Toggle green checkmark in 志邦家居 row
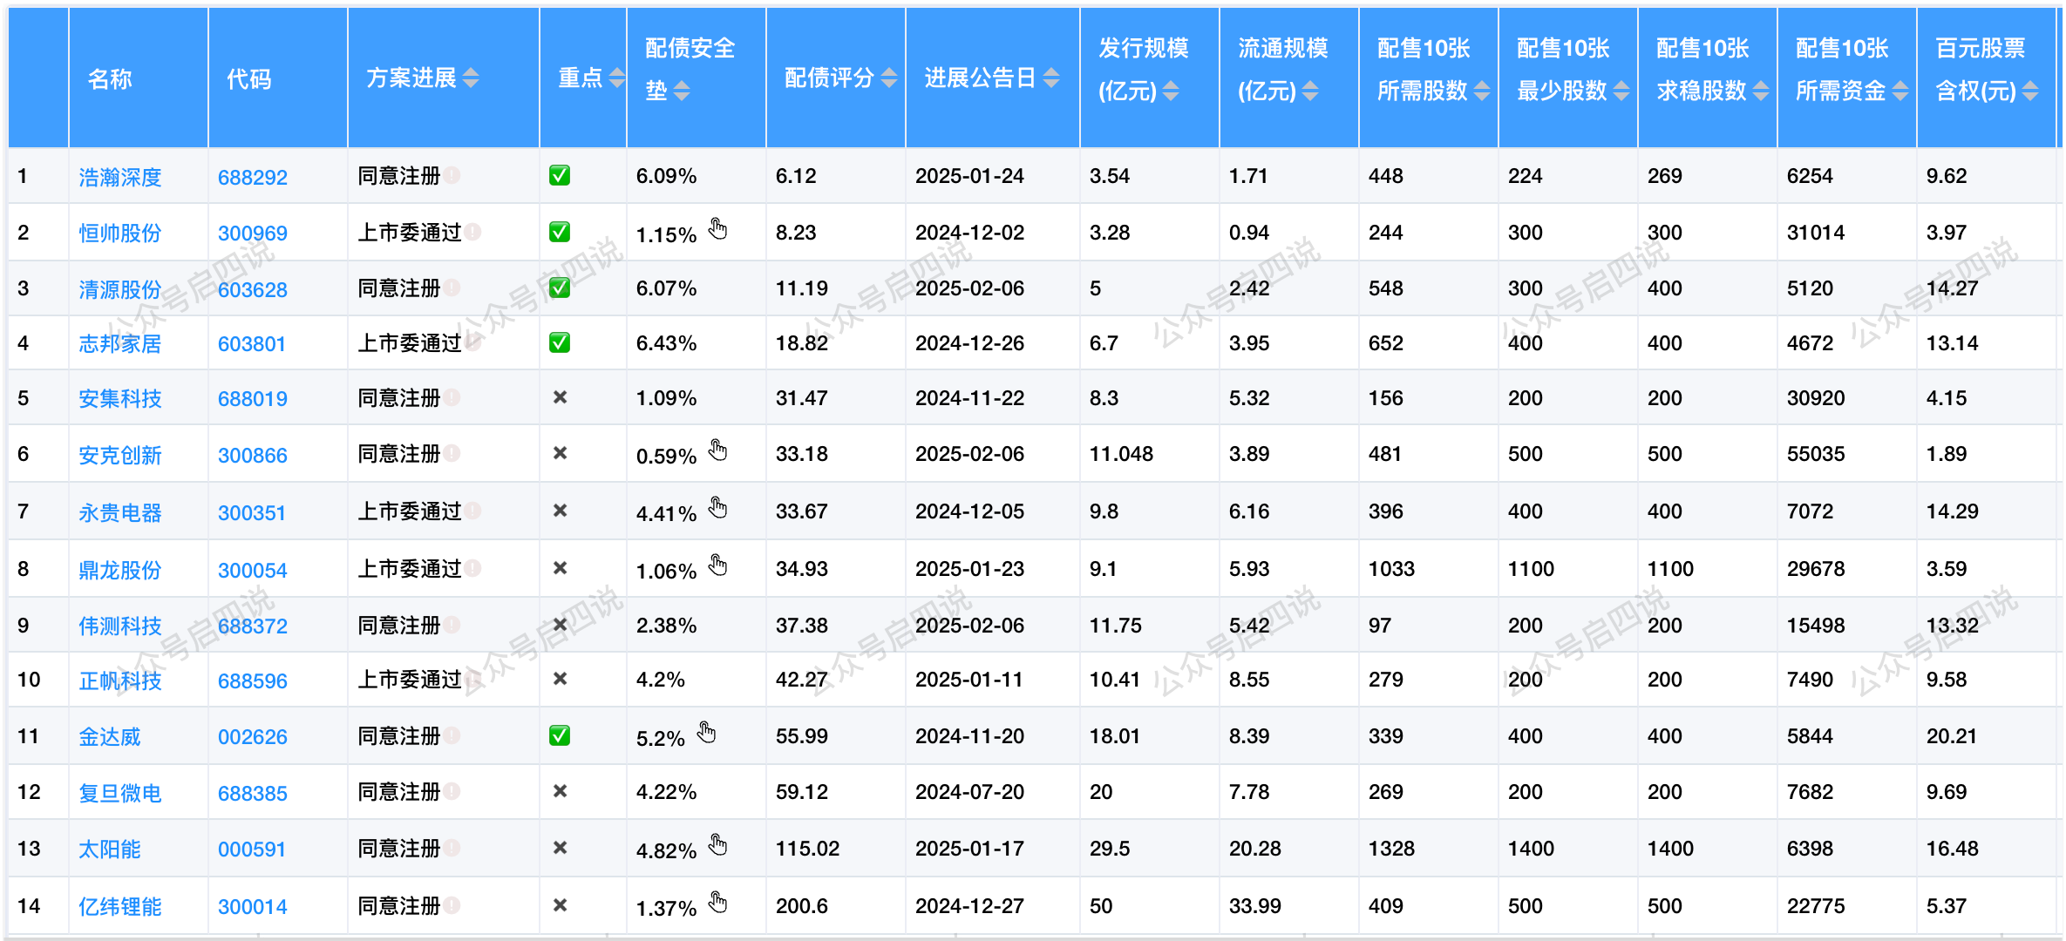The width and height of the screenshot is (2066, 941). (560, 342)
